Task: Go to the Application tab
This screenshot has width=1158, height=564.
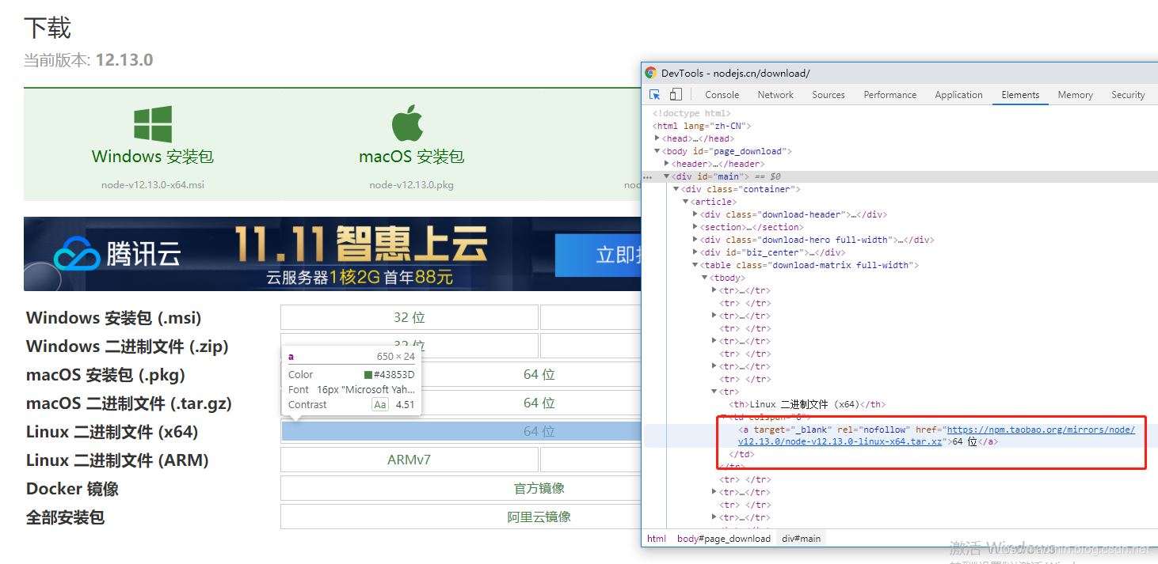Action: [958, 95]
